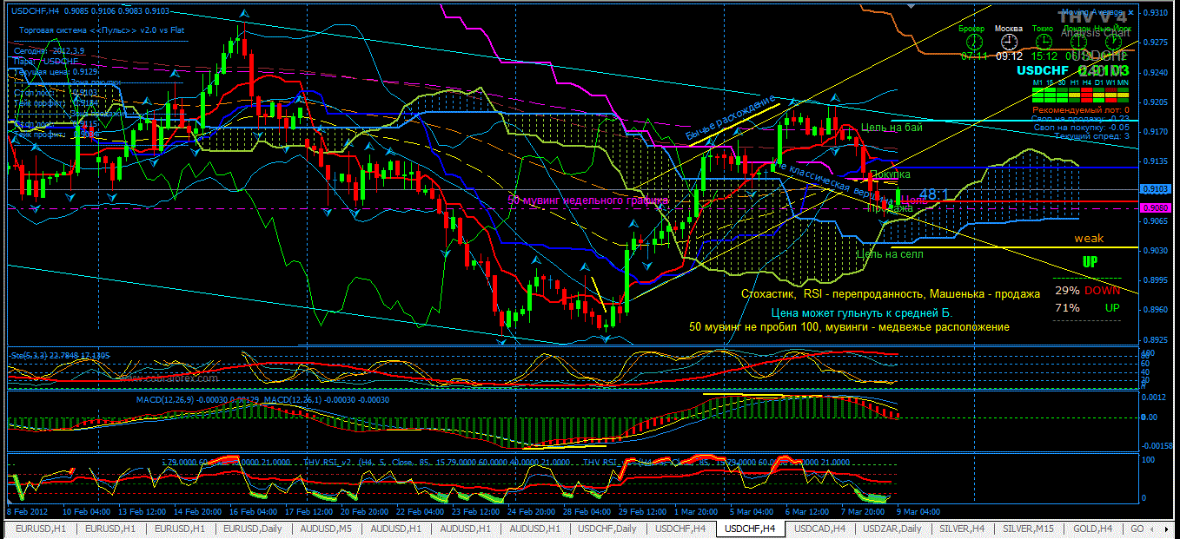Click the MN timeframe label in the signal grid

tap(1124, 82)
